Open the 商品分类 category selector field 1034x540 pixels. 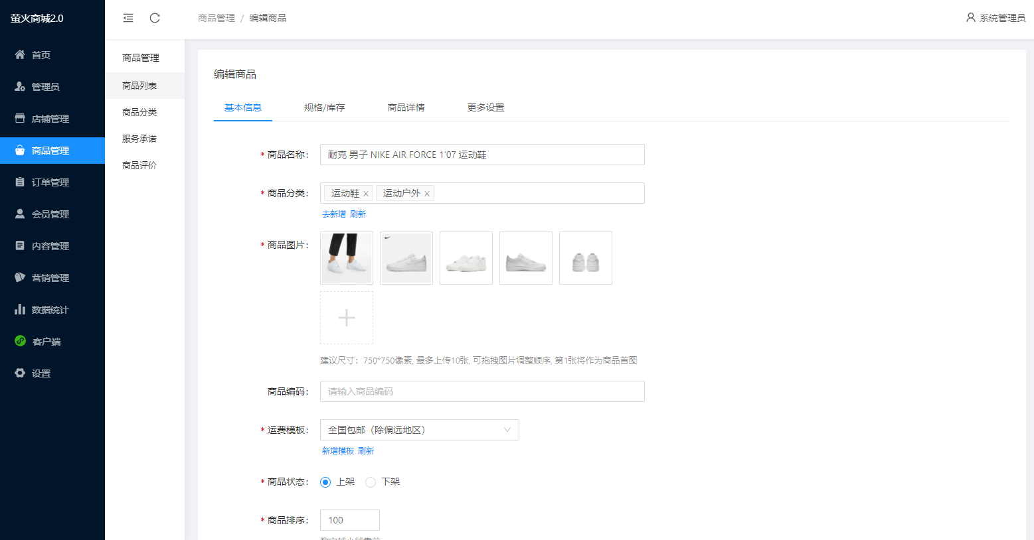(538, 193)
